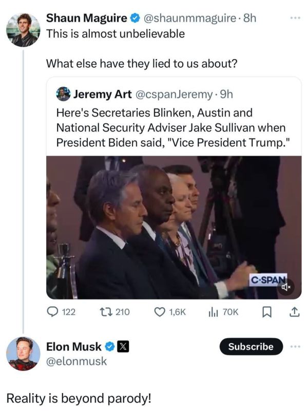Subscribe to Elon Musk
The height and width of the screenshot is (411, 308).
pos(250,347)
